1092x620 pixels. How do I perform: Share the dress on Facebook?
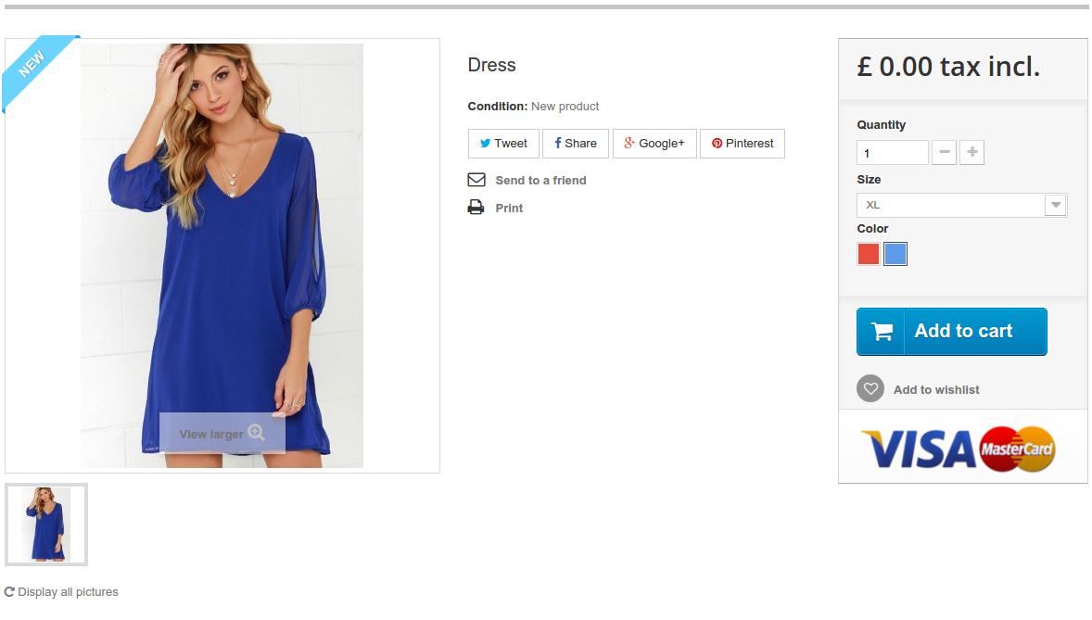[x=576, y=144]
